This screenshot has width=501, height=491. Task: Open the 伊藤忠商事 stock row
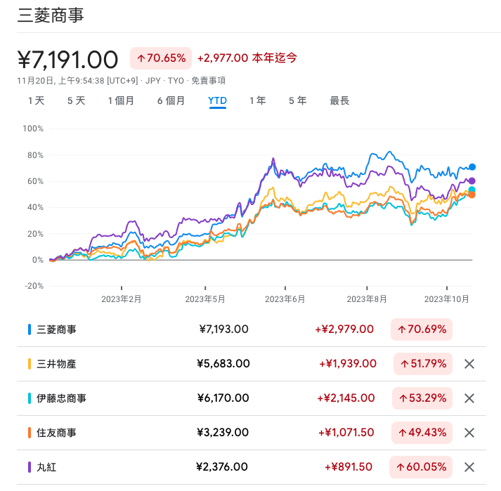(62, 398)
